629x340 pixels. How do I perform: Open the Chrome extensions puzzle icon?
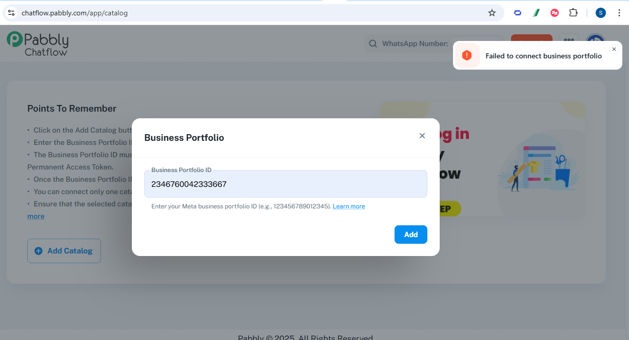pyautogui.click(x=574, y=13)
